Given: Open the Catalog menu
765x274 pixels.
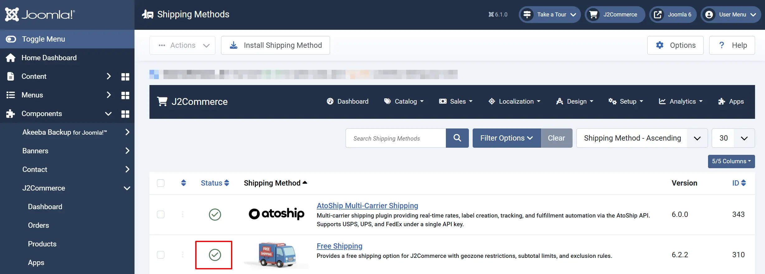Looking at the screenshot, I should (x=404, y=101).
